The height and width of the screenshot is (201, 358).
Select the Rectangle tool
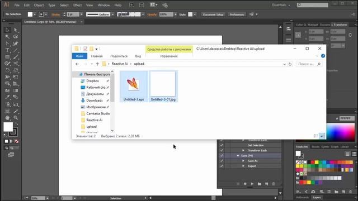(7, 57)
